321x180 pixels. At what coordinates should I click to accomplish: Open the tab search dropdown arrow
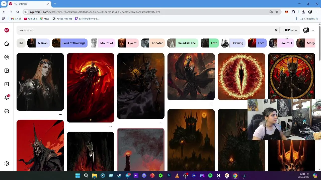pyautogui.click(x=4, y=4)
